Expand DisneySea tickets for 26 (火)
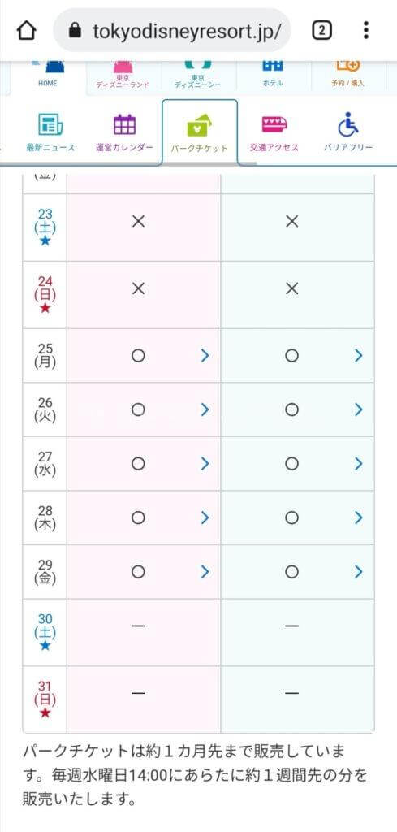This screenshot has height=832, width=397. click(359, 409)
